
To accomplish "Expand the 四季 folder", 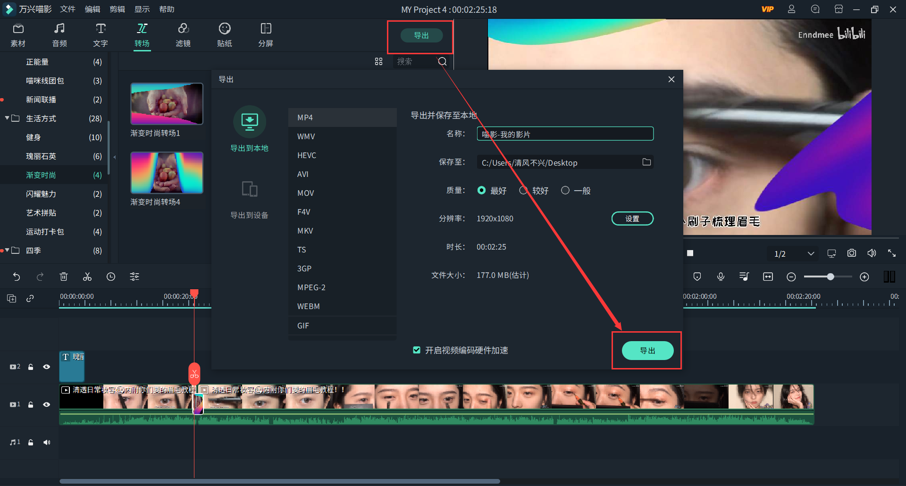I will [x=8, y=251].
